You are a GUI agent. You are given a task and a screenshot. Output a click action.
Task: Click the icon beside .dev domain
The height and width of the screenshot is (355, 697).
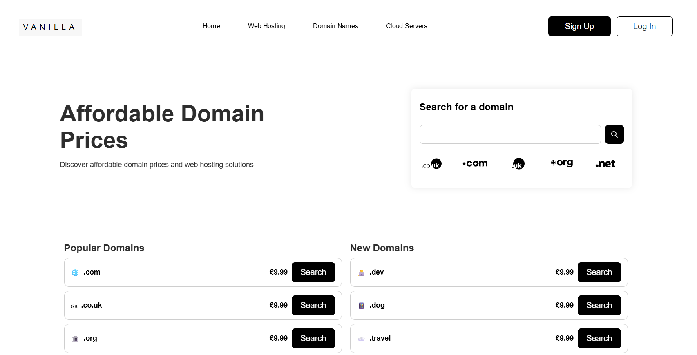(361, 272)
